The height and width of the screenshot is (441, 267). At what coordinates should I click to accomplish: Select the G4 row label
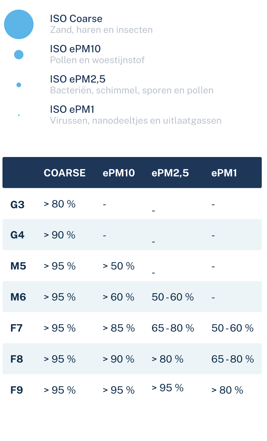point(18,235)
